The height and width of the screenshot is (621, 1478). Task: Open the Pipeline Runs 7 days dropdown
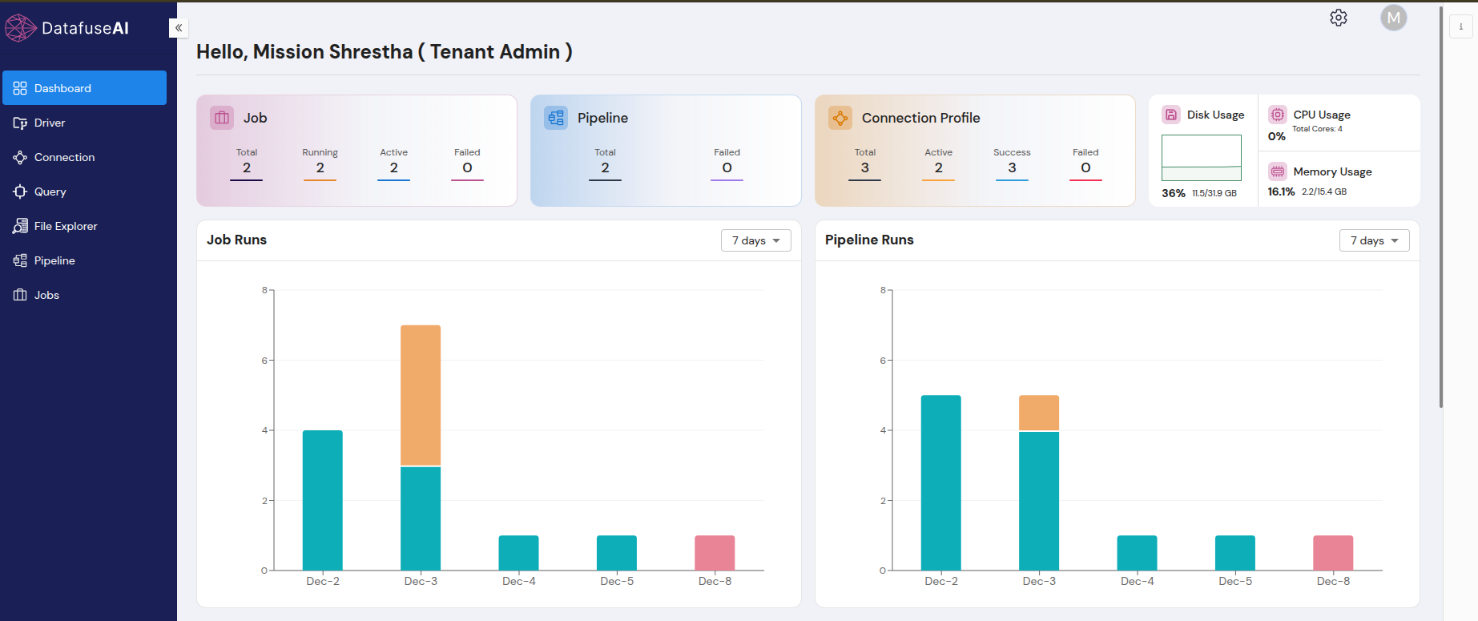(x=1374, y=240)
